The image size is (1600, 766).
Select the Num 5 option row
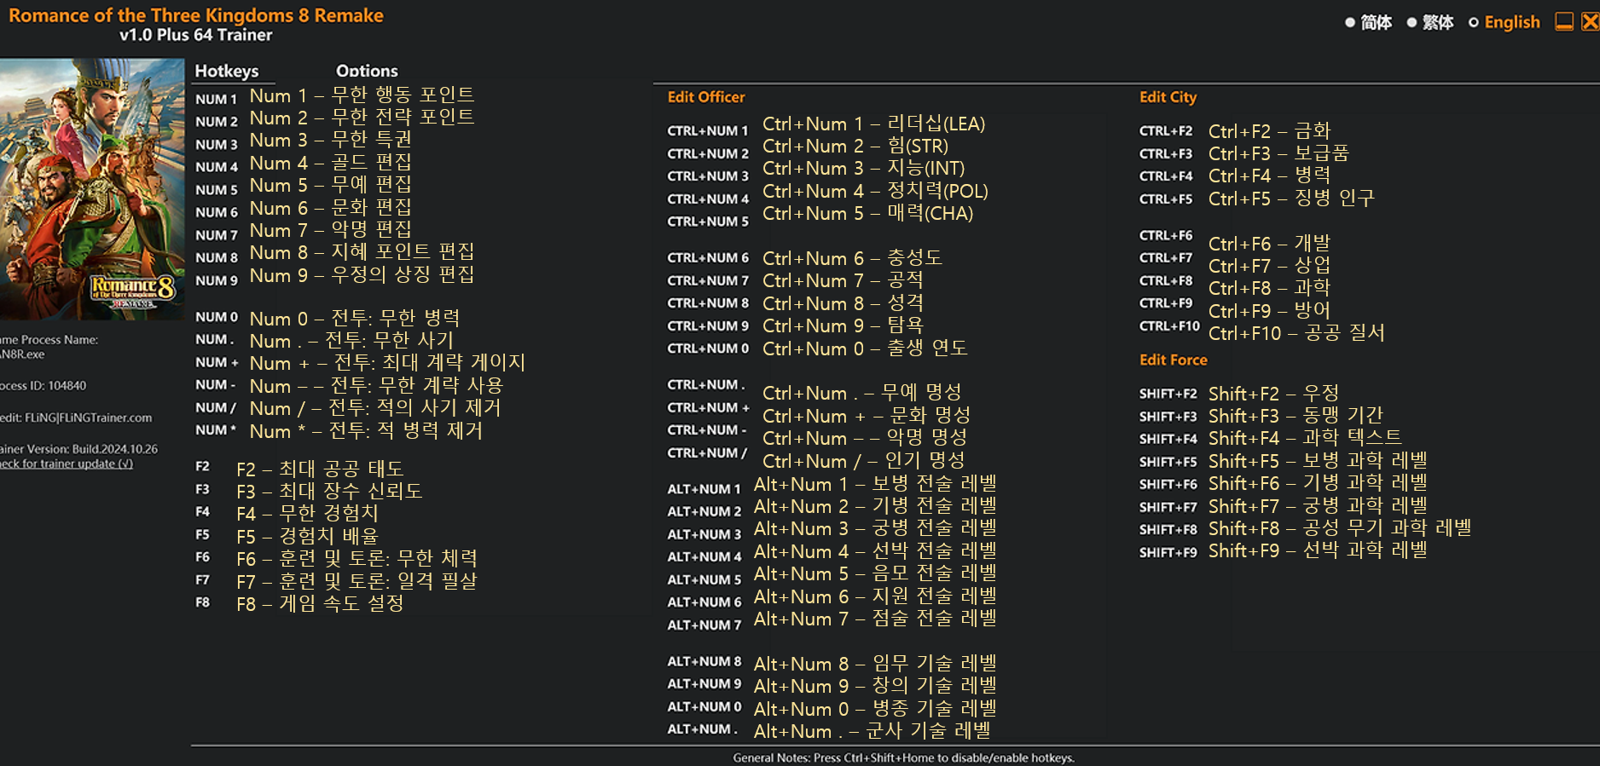tap(331, 185)
